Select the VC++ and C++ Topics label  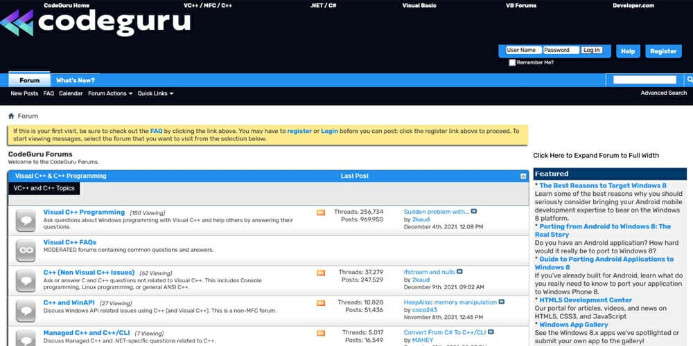(x=44, y=188)
